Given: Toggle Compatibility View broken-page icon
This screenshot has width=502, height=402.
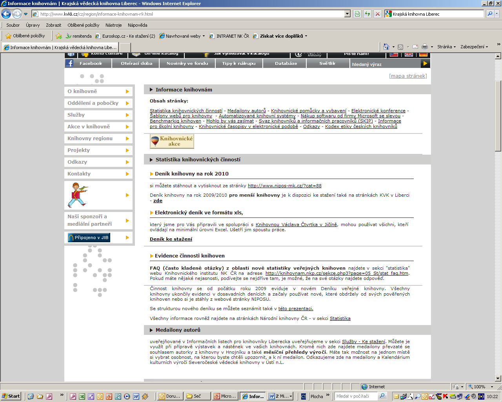Looking at the screenshot, I should [357, 14].
